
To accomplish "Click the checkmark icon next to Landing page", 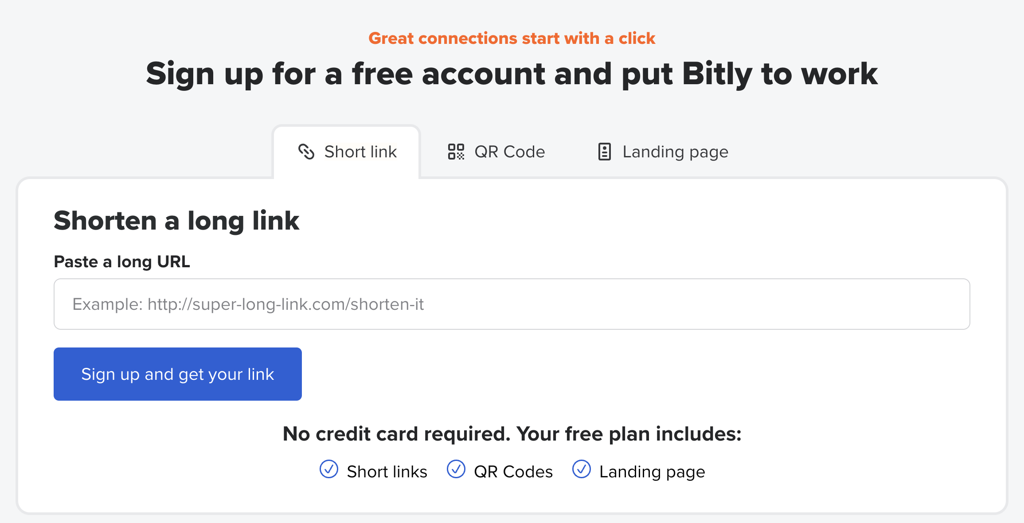I will coord(581,469).
